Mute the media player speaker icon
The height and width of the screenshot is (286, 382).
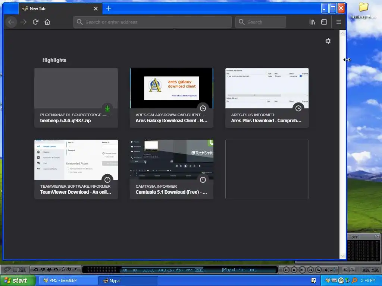pos(326,270)
